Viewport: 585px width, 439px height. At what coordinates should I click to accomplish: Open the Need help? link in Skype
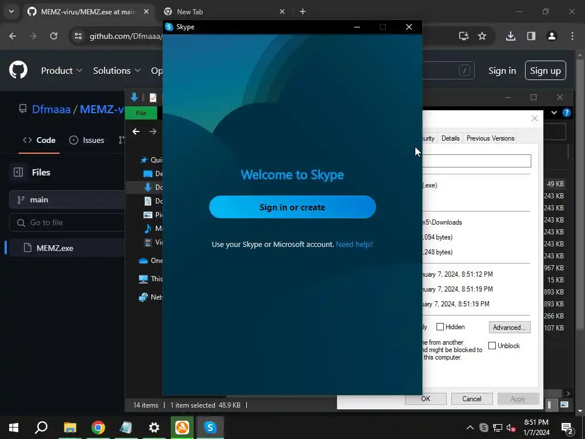tap(354, 244)
